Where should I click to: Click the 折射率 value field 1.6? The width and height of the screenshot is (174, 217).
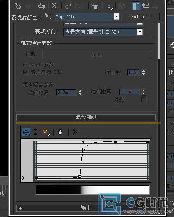pyautogui.click(x=133, y=72)
